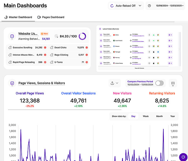Select Week in Show data by
The image size is (188, 161).
[x=146, y=116]
